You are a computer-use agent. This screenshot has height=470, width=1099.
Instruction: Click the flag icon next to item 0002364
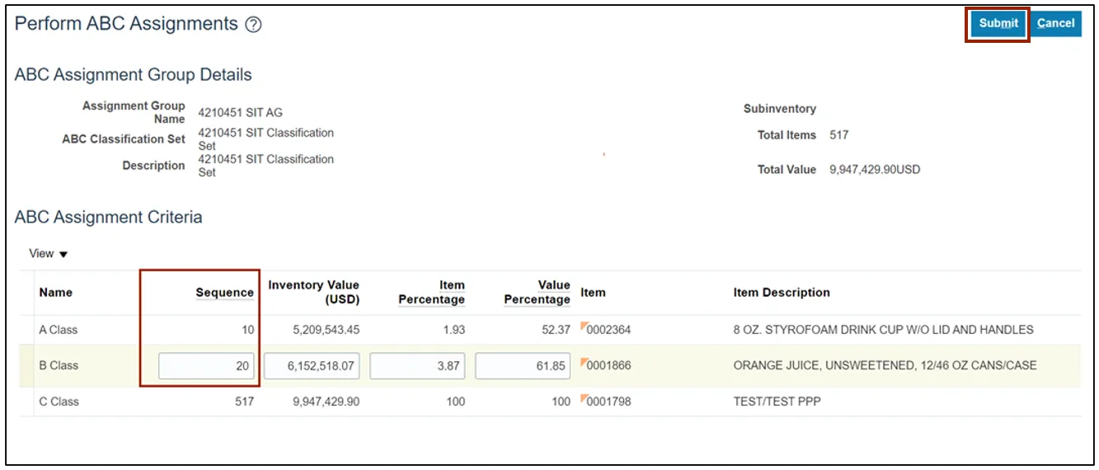tap(584, 327)
